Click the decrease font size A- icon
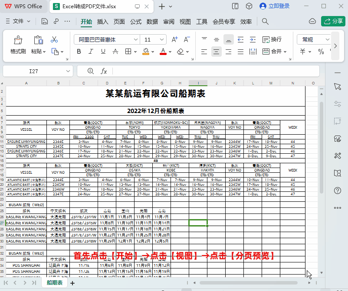The image size is (348, 291). coord(187,40)
